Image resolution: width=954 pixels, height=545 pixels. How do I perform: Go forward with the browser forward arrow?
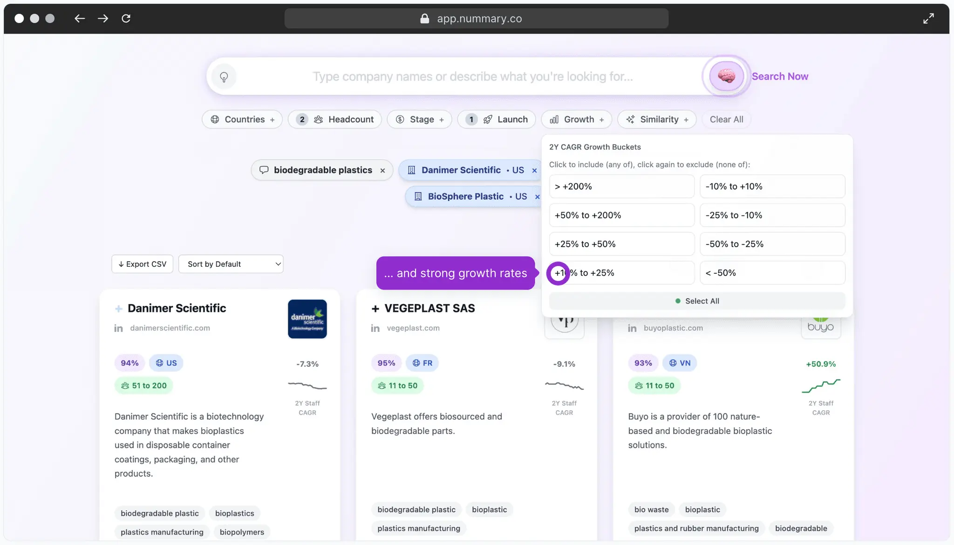click(103, 18)
